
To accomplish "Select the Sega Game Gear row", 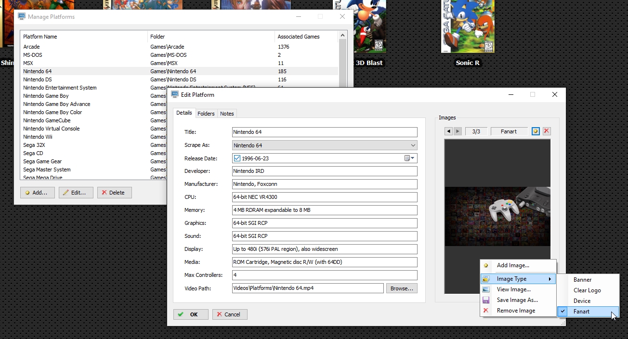I will [94, 161].
